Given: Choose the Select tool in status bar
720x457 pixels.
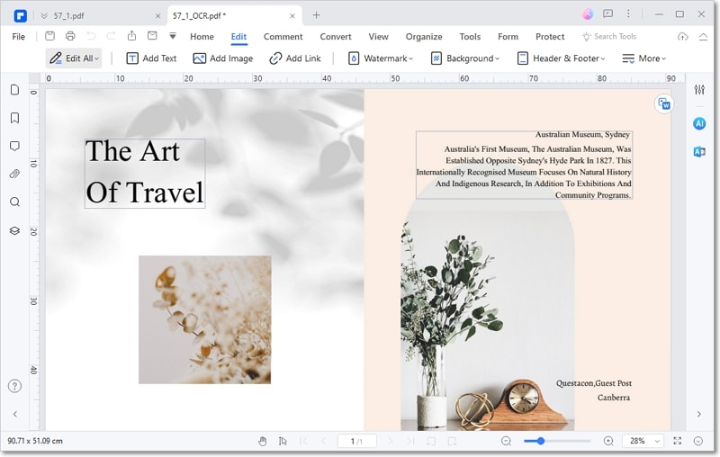Looking at the screenshot, I should (283, 442).
